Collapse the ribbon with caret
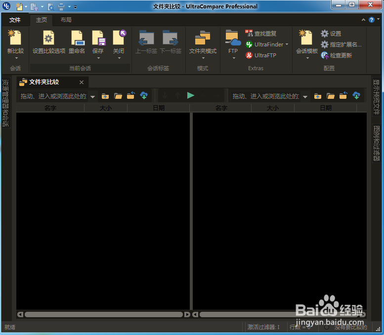 point(363,20)
